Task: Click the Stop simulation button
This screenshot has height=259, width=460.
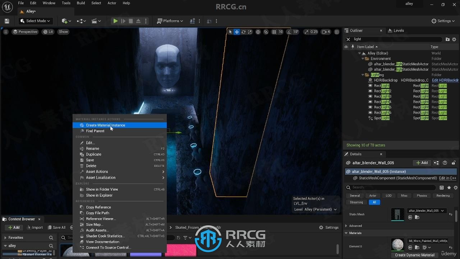Action: [x=131, y=21]
